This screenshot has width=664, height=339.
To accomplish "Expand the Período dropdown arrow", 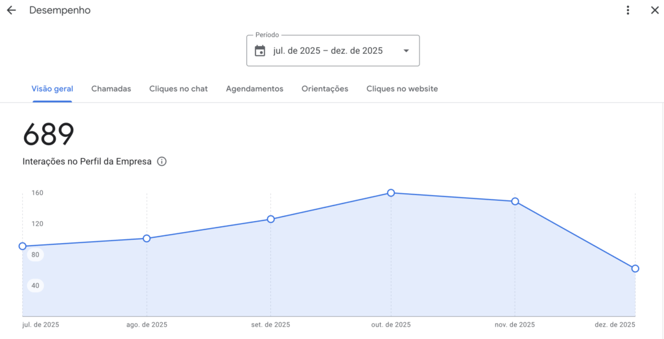I will pyautogui.click(x=406, y=51).
